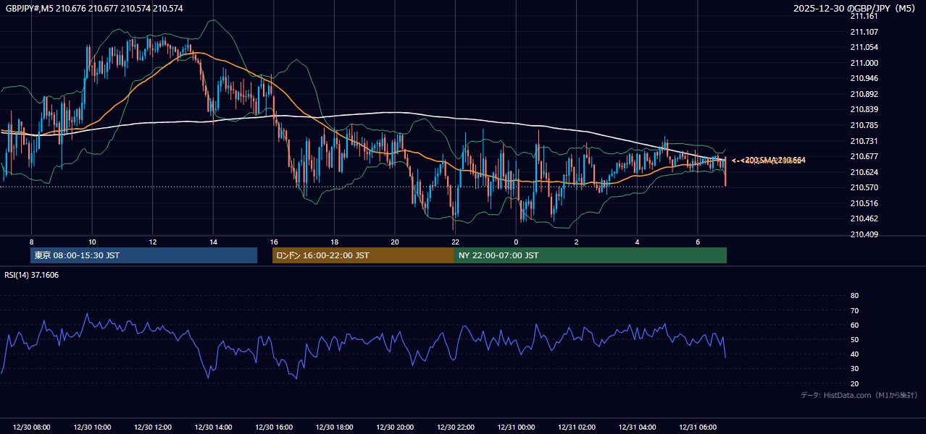The height and width of the screenshot is (434, 926).
Task: Click hour label 16 under the price chart
Action: point(273,242)
